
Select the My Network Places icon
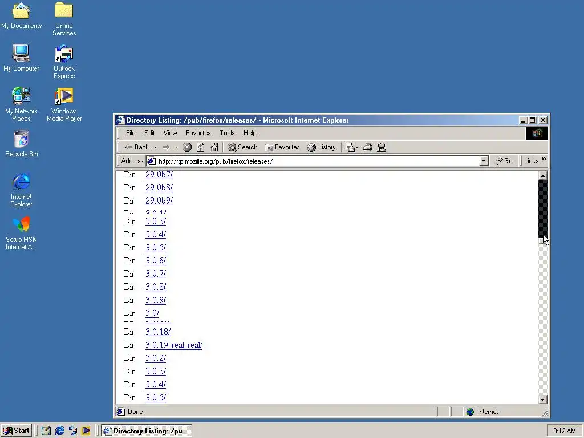(x=21, y=104)
